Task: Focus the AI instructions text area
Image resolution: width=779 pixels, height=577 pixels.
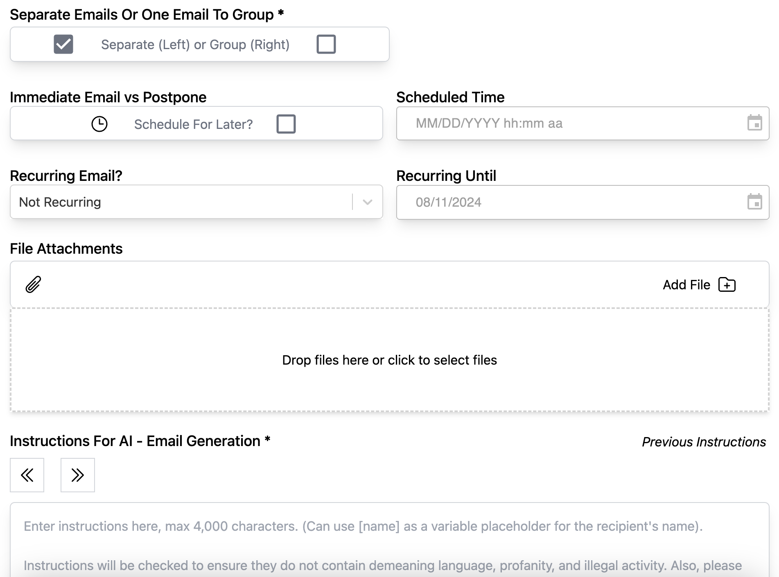Action: pyautogui.click(x=389, y=544)
